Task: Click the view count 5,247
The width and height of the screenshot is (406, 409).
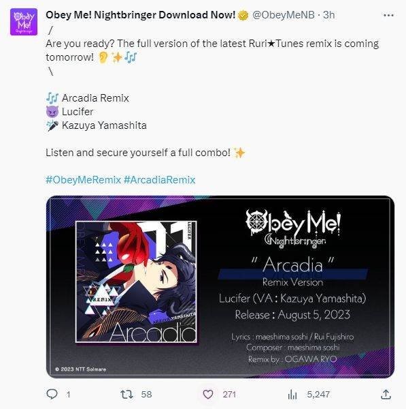Action: pyautogui.click(x=318, y=394)
